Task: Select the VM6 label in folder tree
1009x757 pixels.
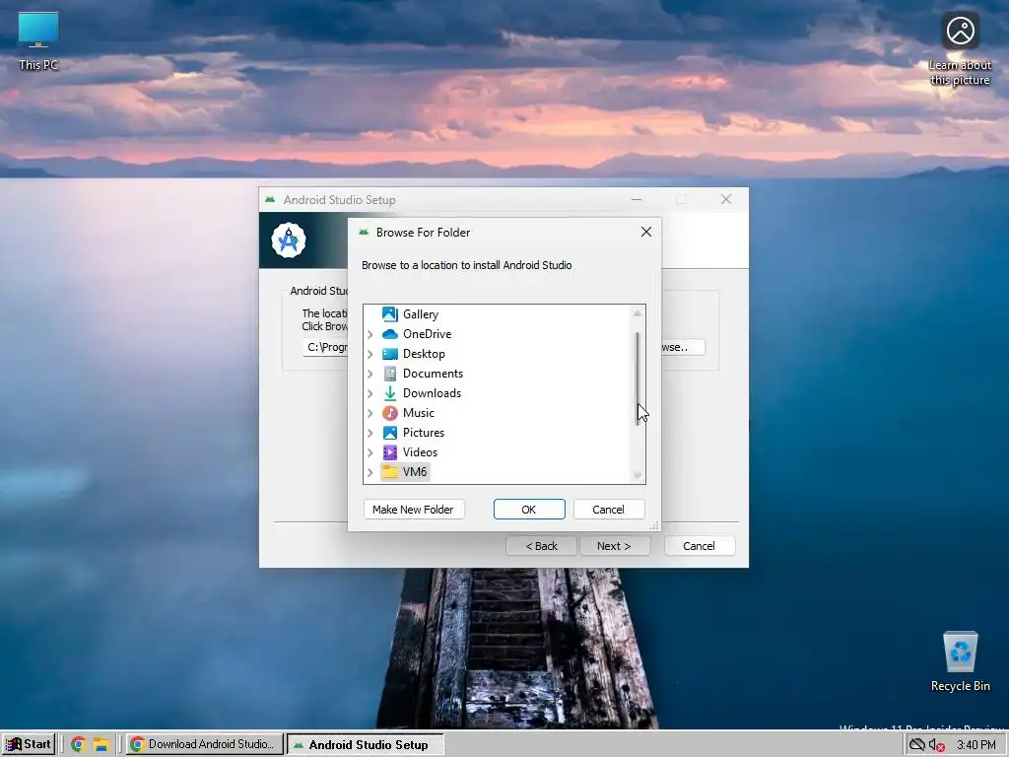Action: click(x=415, y=472)
